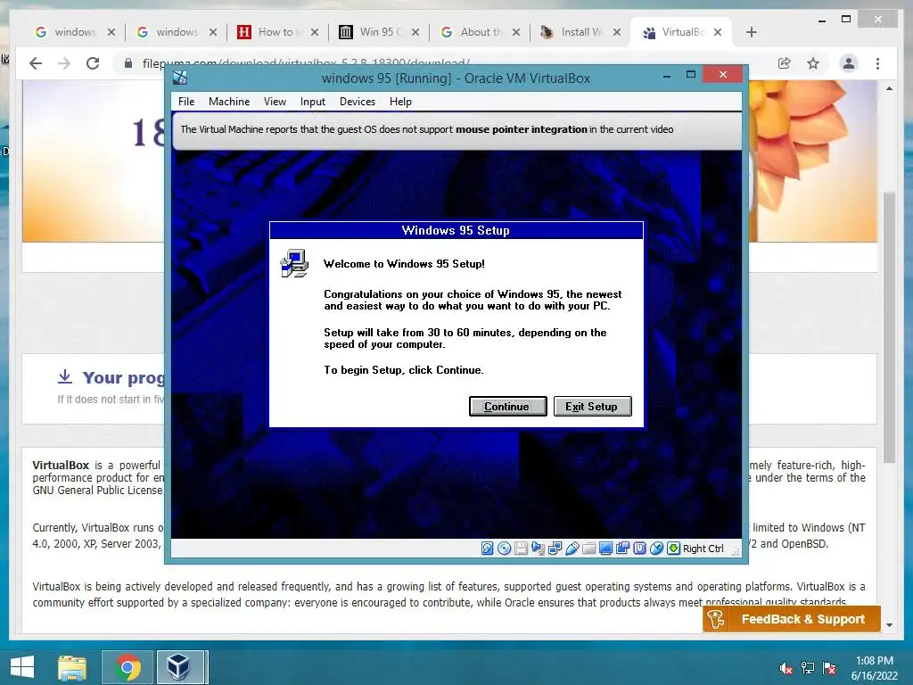Click the muted volume tray icon

(786, 668)
